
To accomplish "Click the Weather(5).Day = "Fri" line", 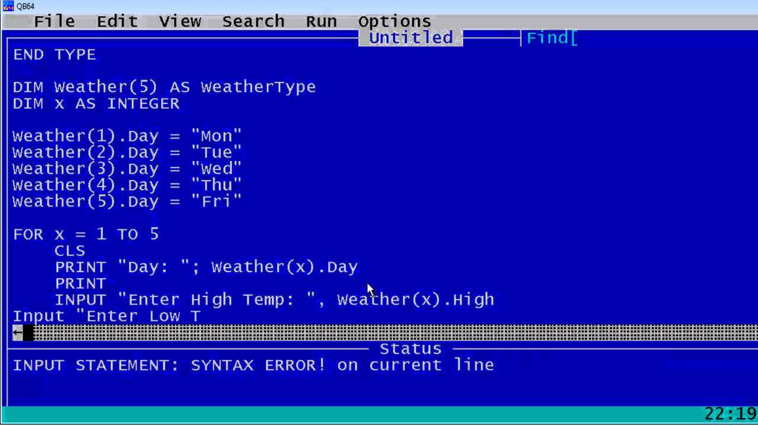I will [x=127, y=202].
